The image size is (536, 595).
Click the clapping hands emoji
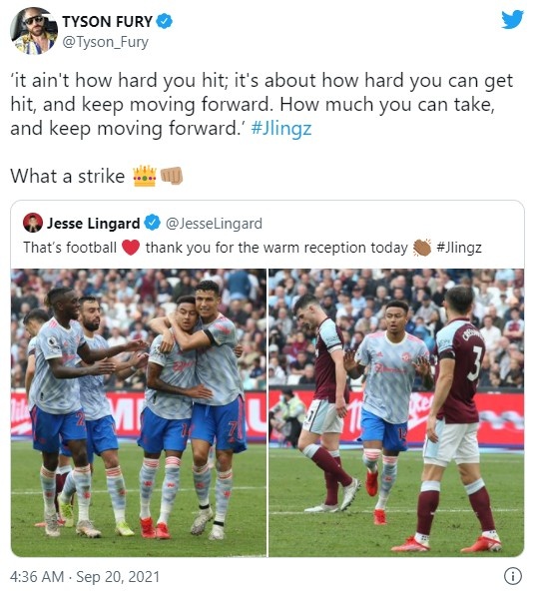click(422, 248)
